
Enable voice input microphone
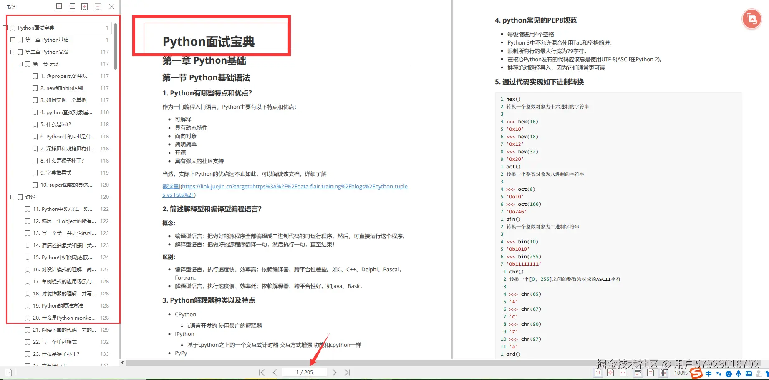coord(739,374)
